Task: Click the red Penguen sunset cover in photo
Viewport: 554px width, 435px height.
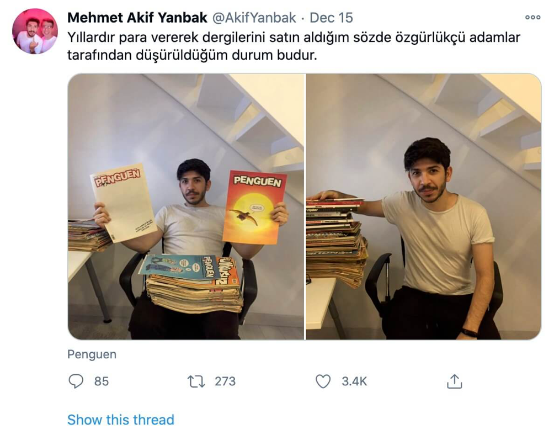Action: click(254, 208)
